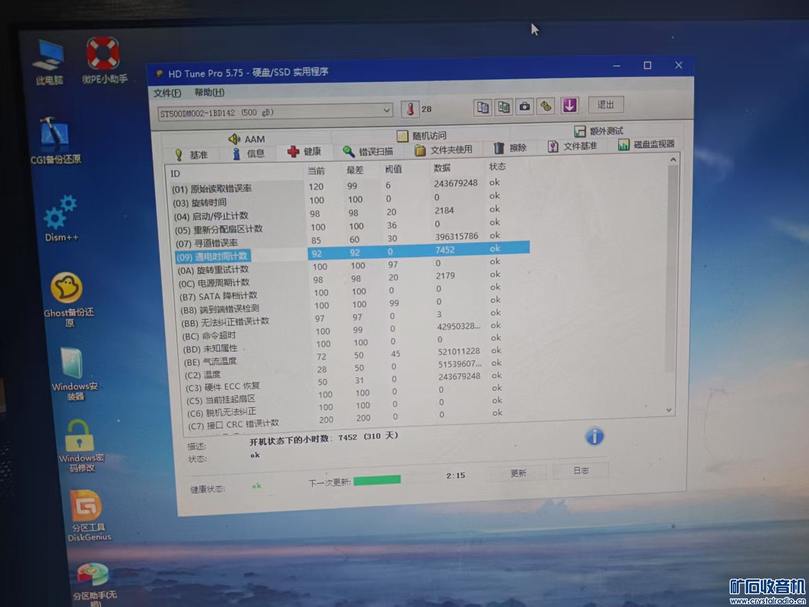Click the copy info to clipboard icon
This screenshot has width=809, height=607.
pyautogui.click(x=483, y=107)
